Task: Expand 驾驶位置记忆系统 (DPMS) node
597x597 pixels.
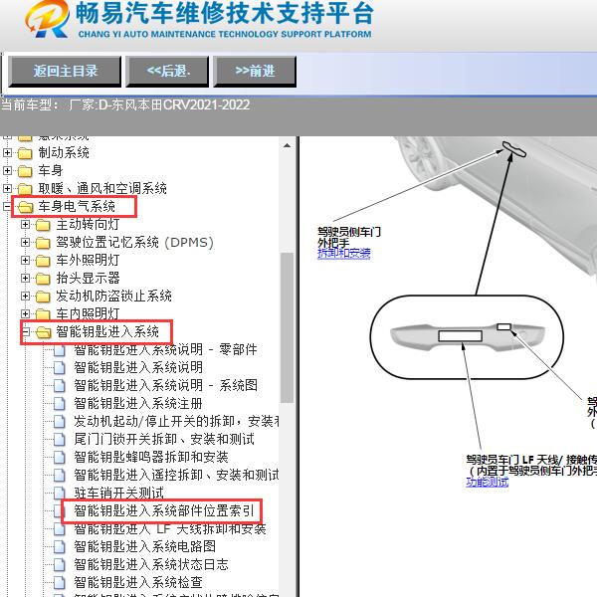Action: [25, 242]
